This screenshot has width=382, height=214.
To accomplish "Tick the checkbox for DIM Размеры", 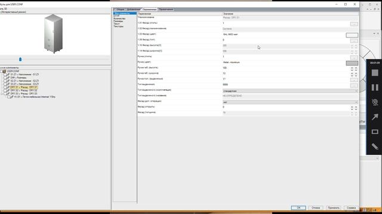I will coord(5,78).
